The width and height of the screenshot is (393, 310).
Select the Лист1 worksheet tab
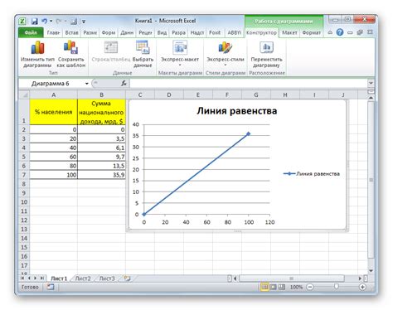[x=59, y=279]
